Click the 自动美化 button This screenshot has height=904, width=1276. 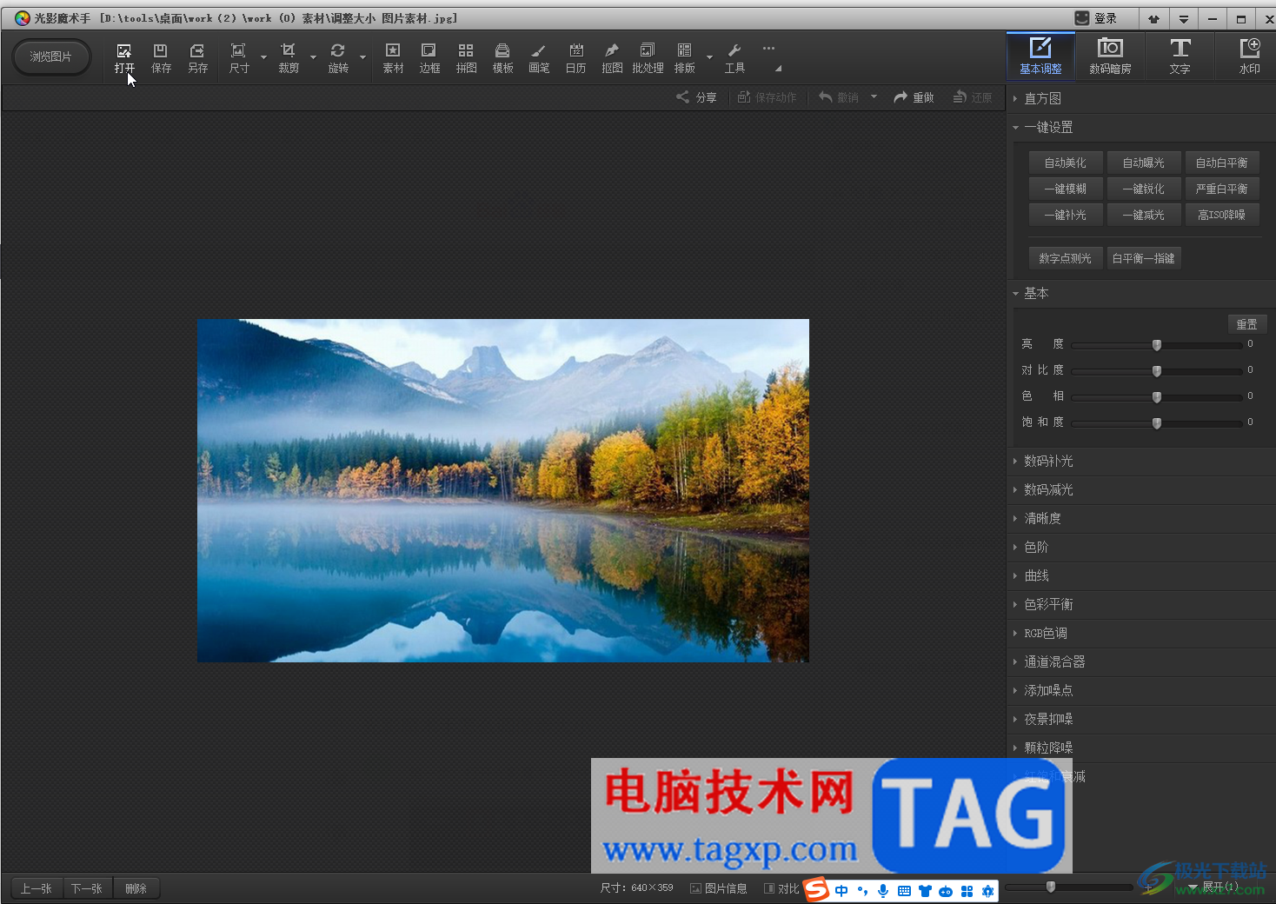pyautogui.click(x=1066, y=163)
